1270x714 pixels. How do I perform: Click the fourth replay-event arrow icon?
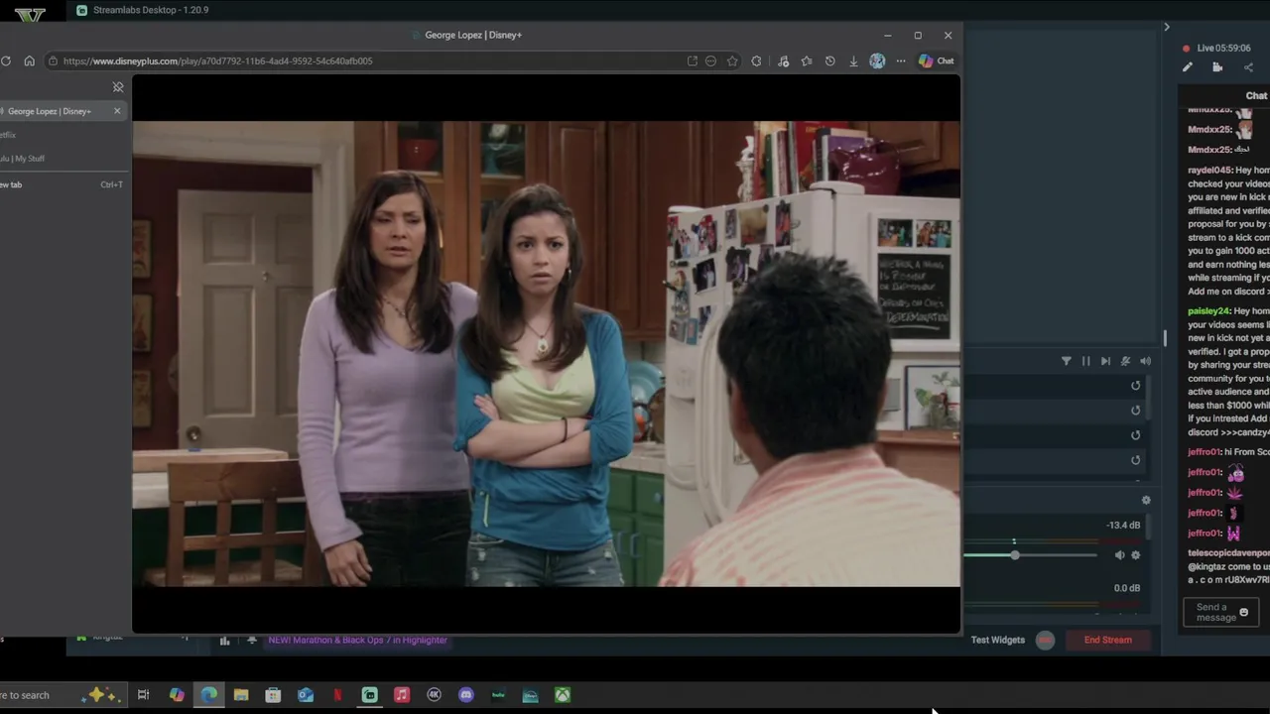pos(1136,460)
